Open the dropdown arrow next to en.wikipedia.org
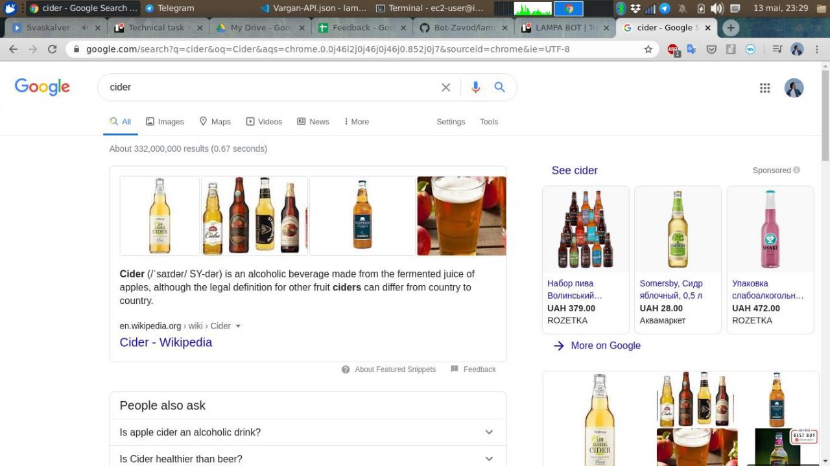 pos(238,326)
